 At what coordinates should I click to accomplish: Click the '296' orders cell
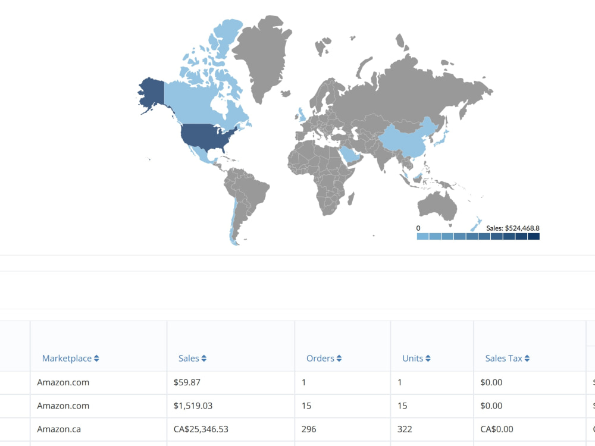tap(343, 430)
